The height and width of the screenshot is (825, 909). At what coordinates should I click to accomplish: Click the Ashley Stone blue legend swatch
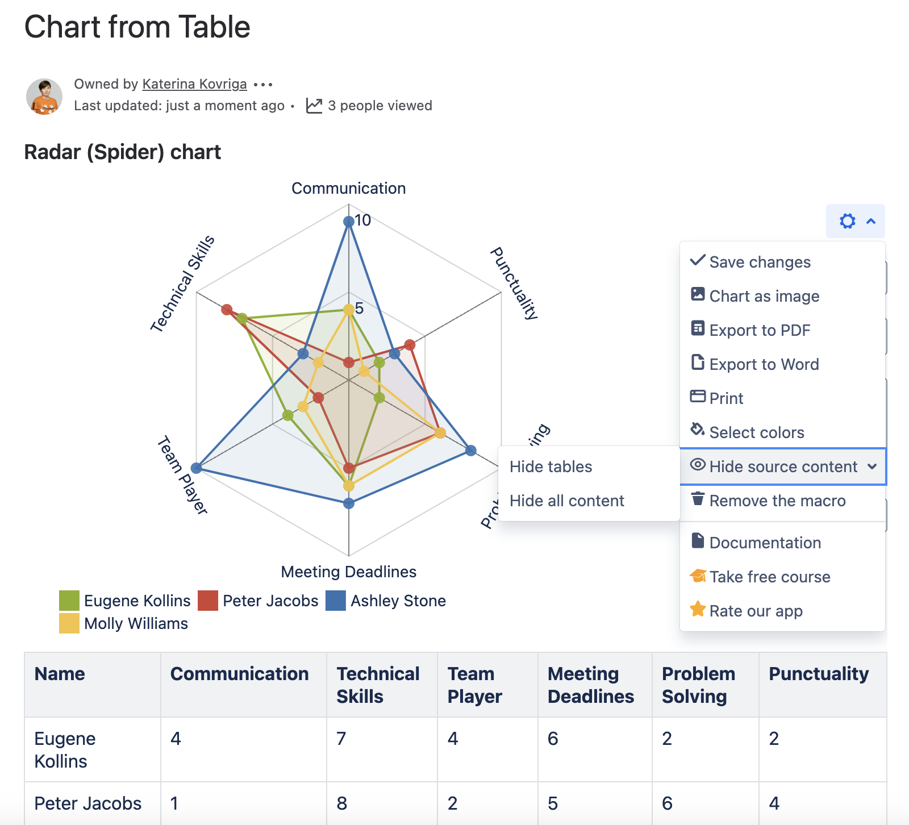(x=336, y=601)
